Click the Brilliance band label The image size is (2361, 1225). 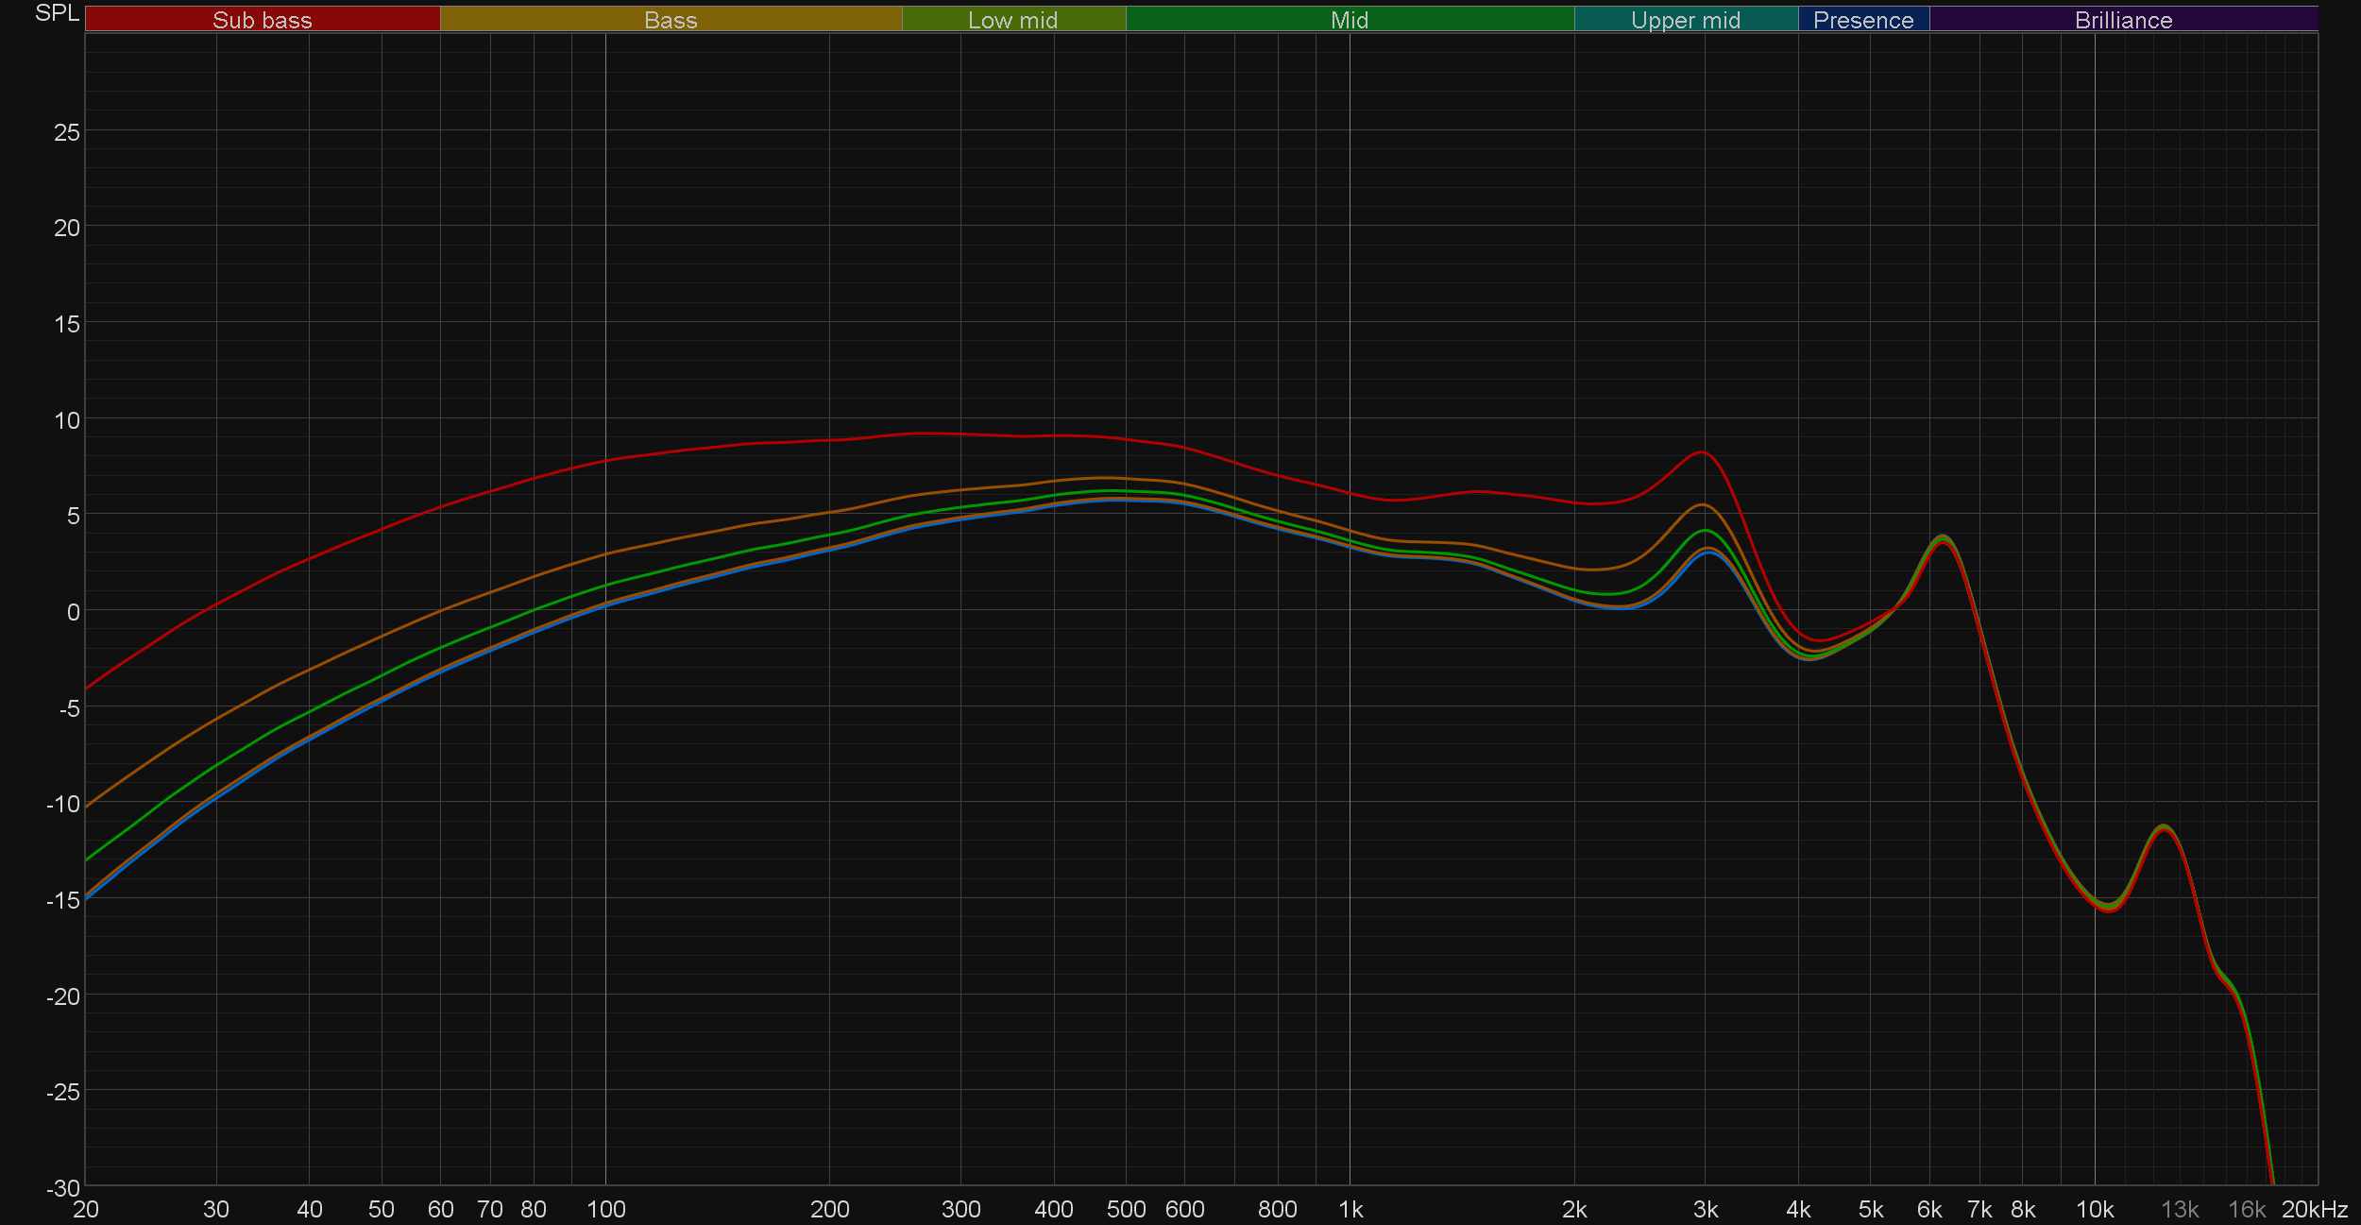click(x=2123, y=20)
